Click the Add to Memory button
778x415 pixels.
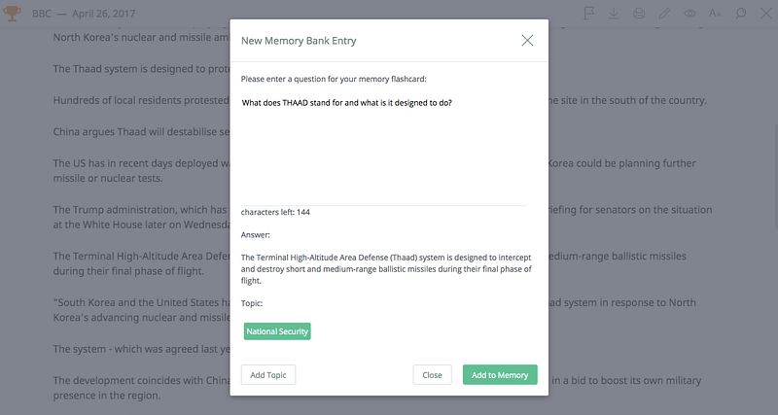[500, 375]
